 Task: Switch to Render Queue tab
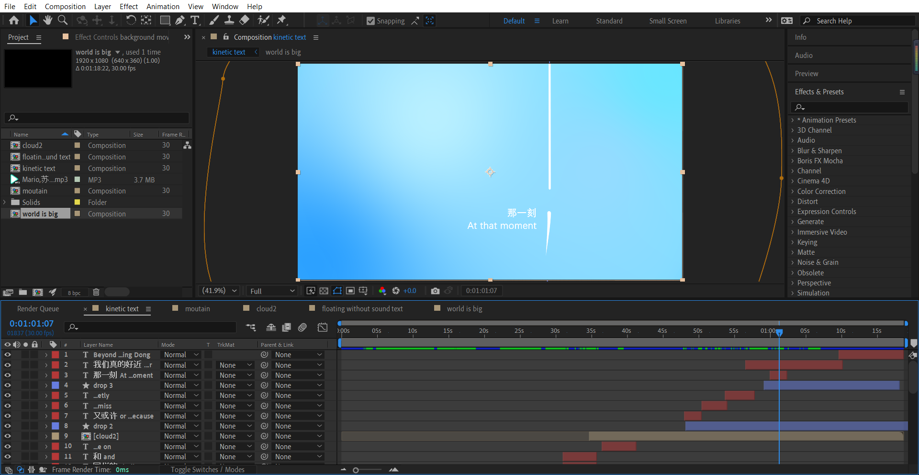pyautogui.click(x=38, y=309)
